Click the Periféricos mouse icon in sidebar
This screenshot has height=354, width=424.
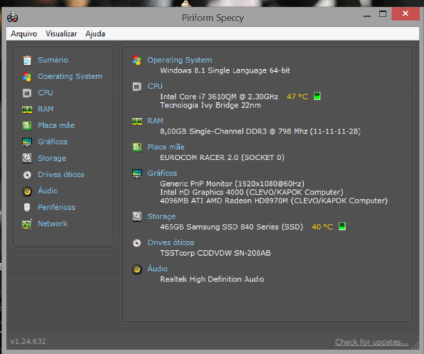27,208
